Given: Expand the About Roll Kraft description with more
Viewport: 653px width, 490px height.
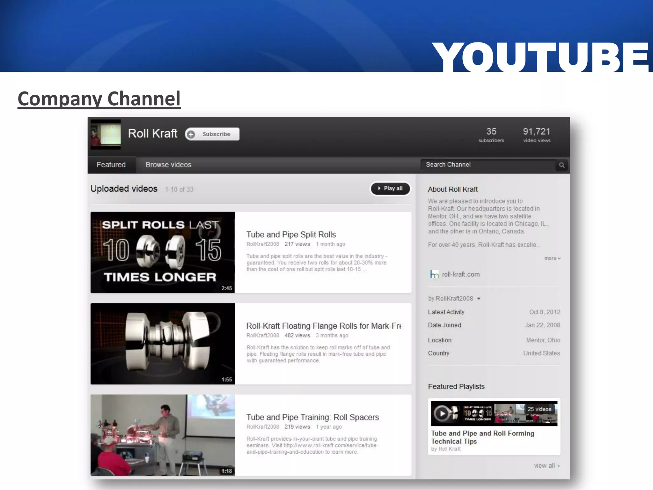Looking at the screenshot, I should tap(552, 258).
